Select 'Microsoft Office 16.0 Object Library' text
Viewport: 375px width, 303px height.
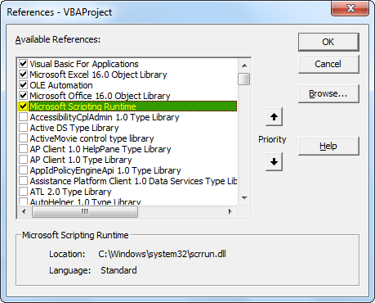[100, 96]
